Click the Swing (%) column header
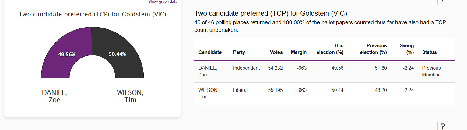Viewport: 467px width, 130px height. (x=407, y=49)
